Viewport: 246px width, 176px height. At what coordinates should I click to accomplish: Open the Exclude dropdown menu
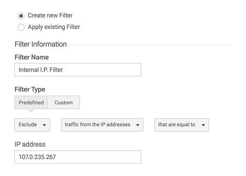click(32, 125)
